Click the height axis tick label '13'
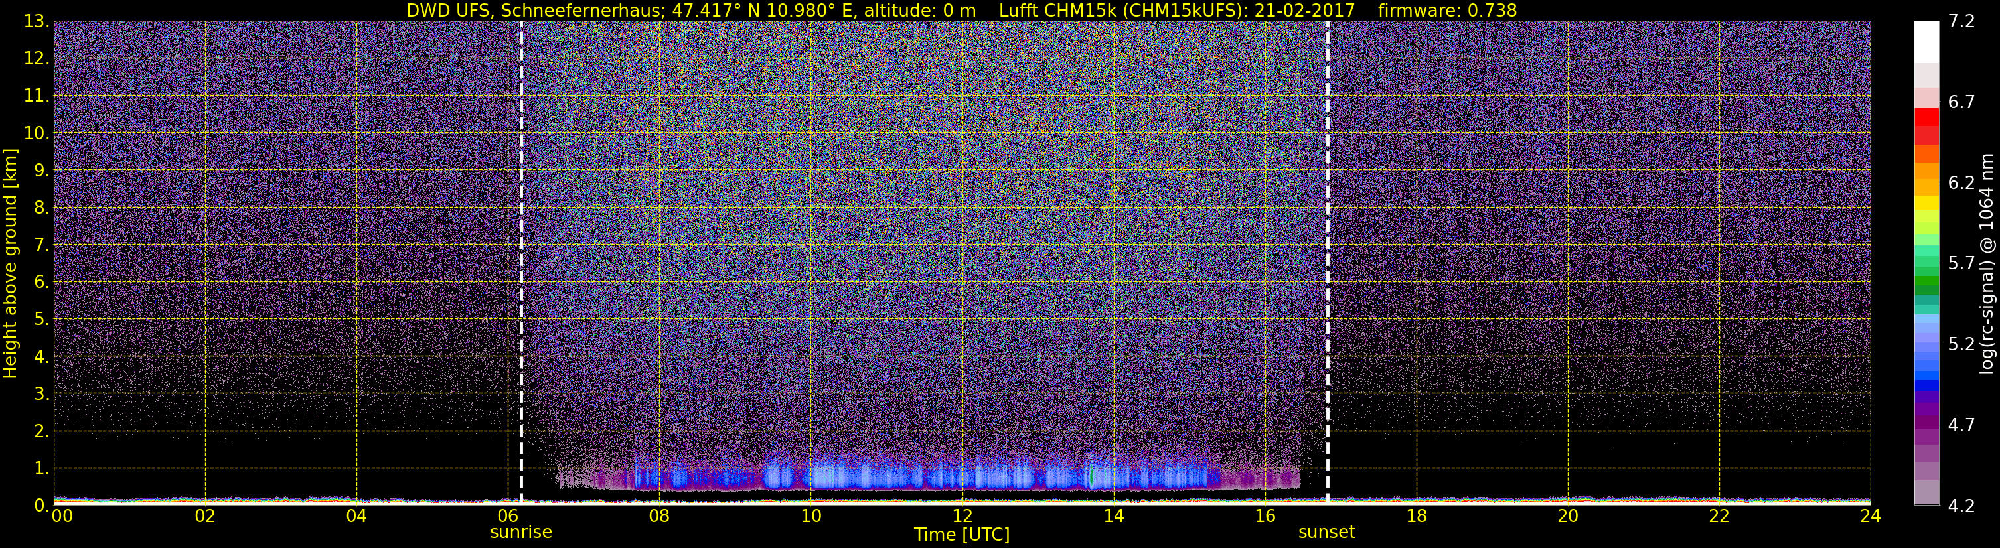Image resolution: width=2000 pixels, height=548 pixels. tap(36, 22)
